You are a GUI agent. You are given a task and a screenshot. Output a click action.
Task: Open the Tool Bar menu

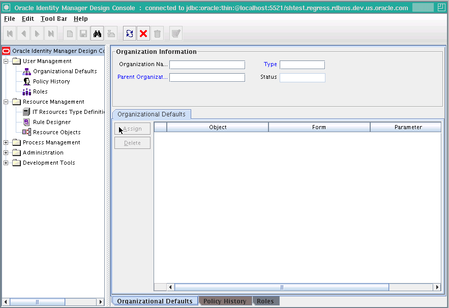point(53,19)
